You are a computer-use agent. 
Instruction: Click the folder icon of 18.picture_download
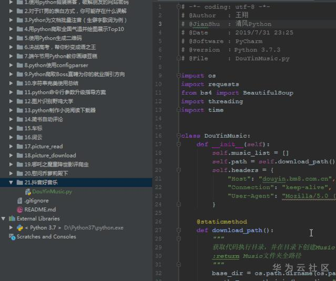click(x=19, y=155)
